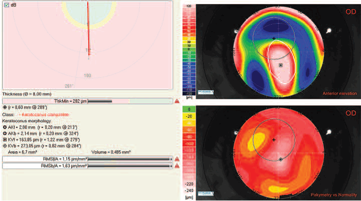This screenshot has height=201, width=361.
Task: Click the AKb symbol icon
Action: click(x=5, y=133)
